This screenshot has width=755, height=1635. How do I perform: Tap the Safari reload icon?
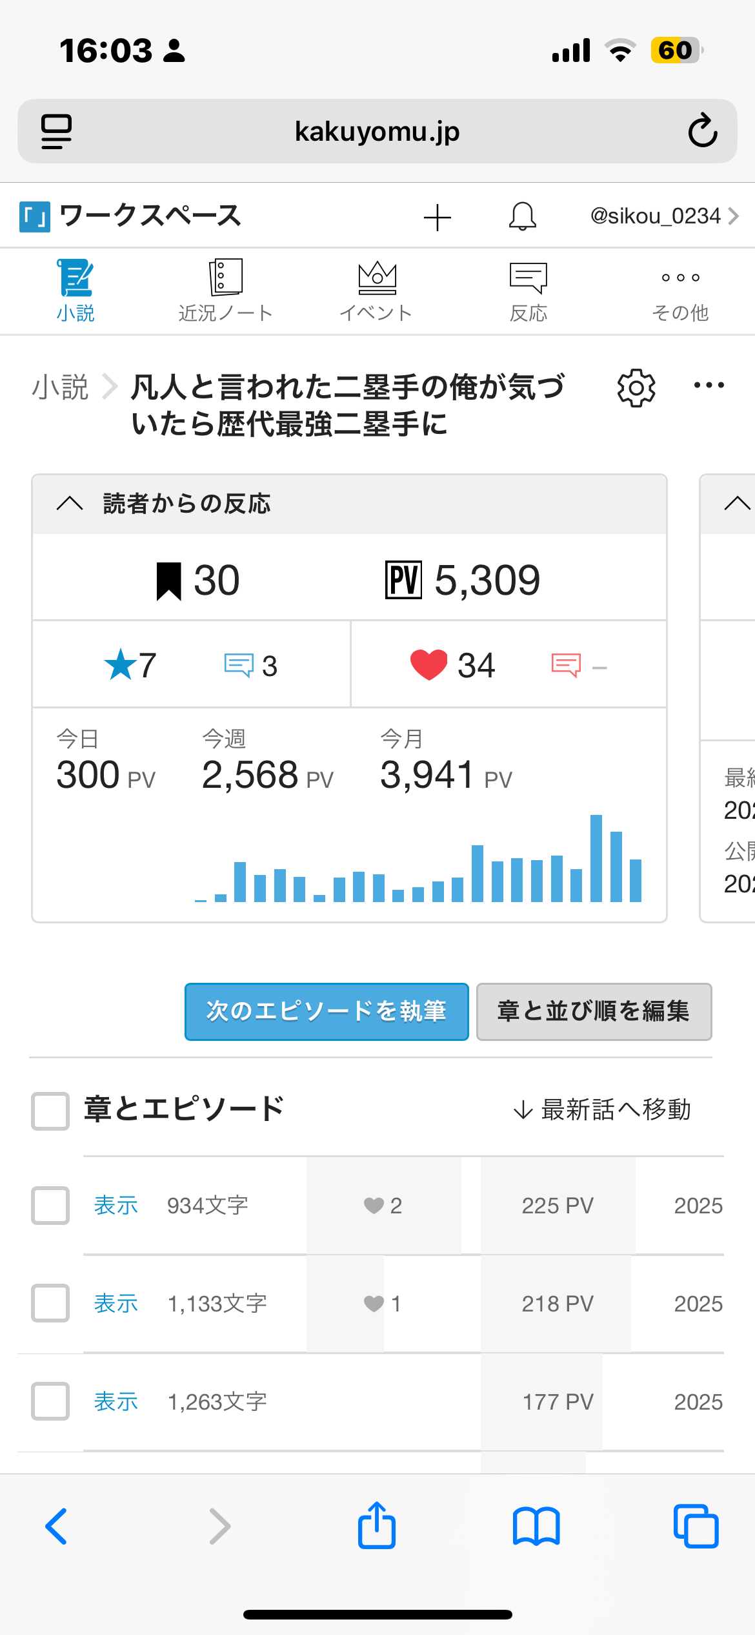pyautogui.click(x=702, y=131)
